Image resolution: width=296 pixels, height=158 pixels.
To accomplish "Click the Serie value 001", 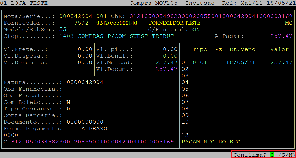I will pos(102,16).
